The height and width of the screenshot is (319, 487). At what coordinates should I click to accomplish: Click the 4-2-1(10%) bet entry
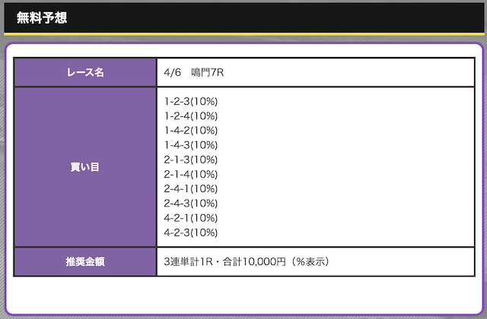point(191,218)
